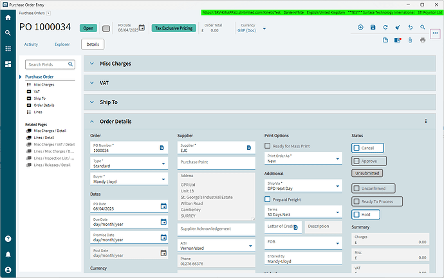This screenshot has height=278, width=444.
Task: Open Due Date calendar picker
Action: pyautogui.click(x=163, y=221)
